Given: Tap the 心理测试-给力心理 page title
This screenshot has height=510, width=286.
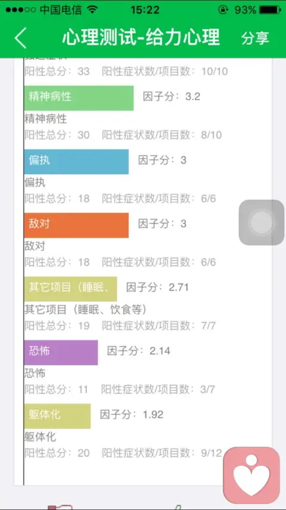Looking at the screenshot, I should pyautogui.click(x=141, y=38).
